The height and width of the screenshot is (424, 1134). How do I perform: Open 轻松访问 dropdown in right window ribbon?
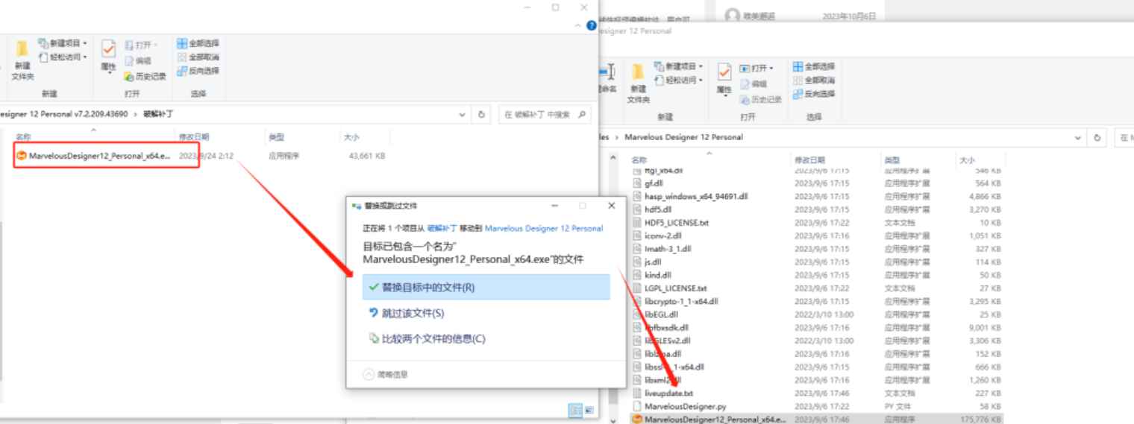coord(682,80)
